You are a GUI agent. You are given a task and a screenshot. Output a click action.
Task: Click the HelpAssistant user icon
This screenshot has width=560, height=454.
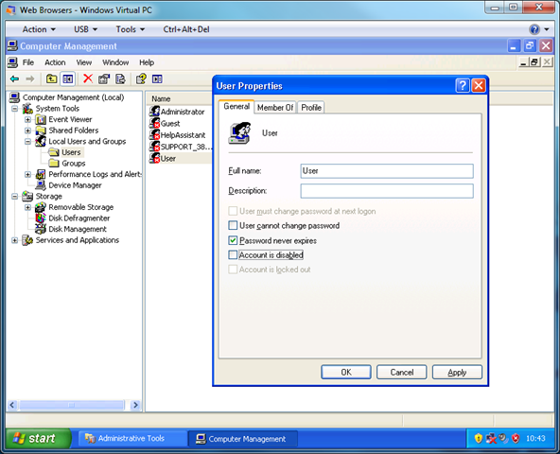pyautogui.click(x=154, y=134)
